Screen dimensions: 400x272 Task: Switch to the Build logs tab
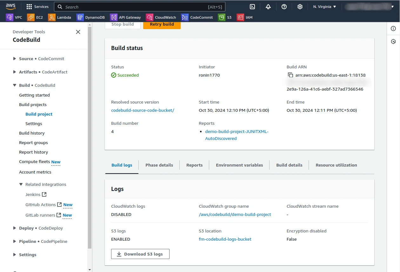click(x=122, y=165)
